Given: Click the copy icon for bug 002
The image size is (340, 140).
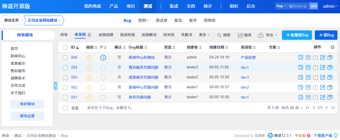Looking at the screenshot, I should (x=330, y=87).
